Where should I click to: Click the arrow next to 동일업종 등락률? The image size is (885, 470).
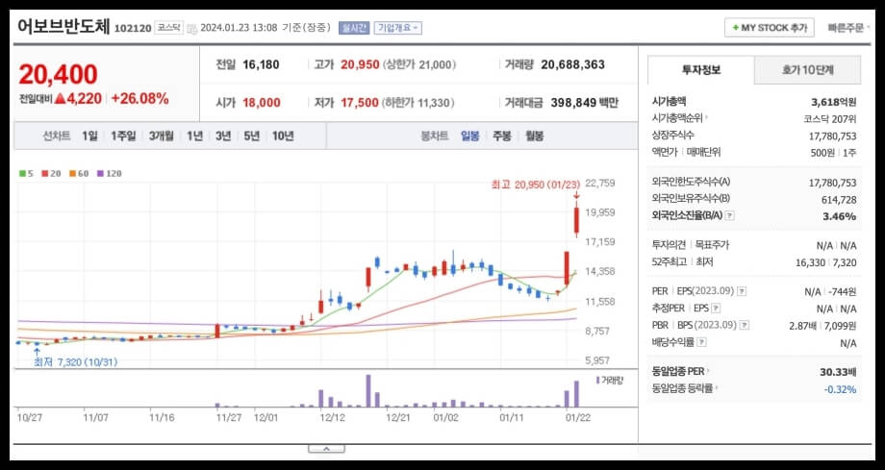(717, 388)
